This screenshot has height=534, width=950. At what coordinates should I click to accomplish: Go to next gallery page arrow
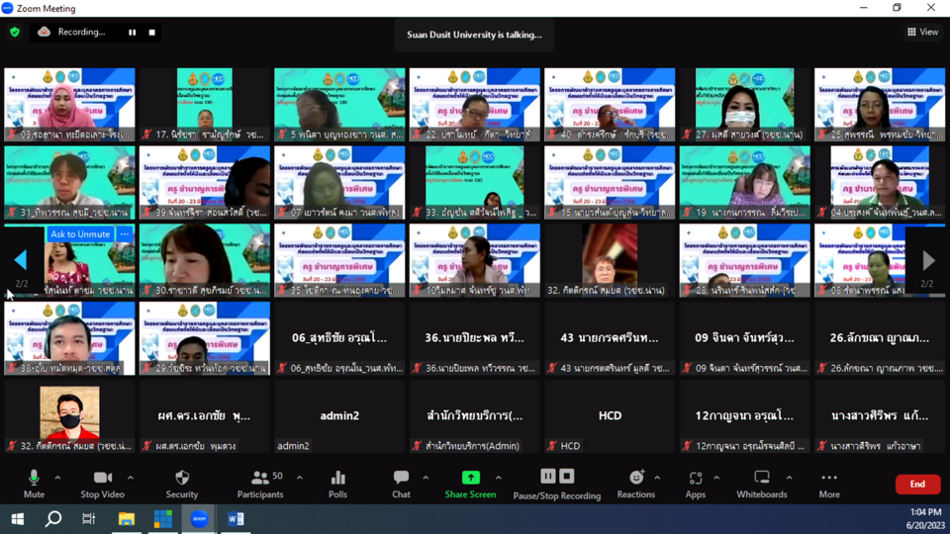pos(927,260)
